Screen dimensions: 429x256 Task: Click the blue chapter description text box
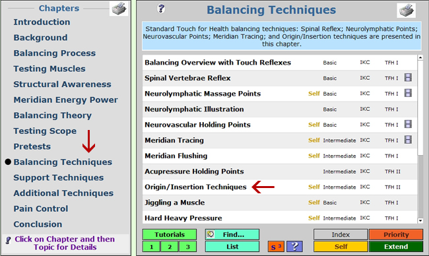point(282,36)
